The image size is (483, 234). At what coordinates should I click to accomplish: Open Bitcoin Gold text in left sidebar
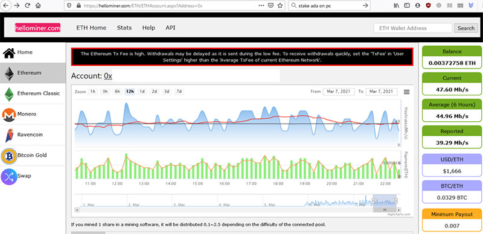[32, 155]
